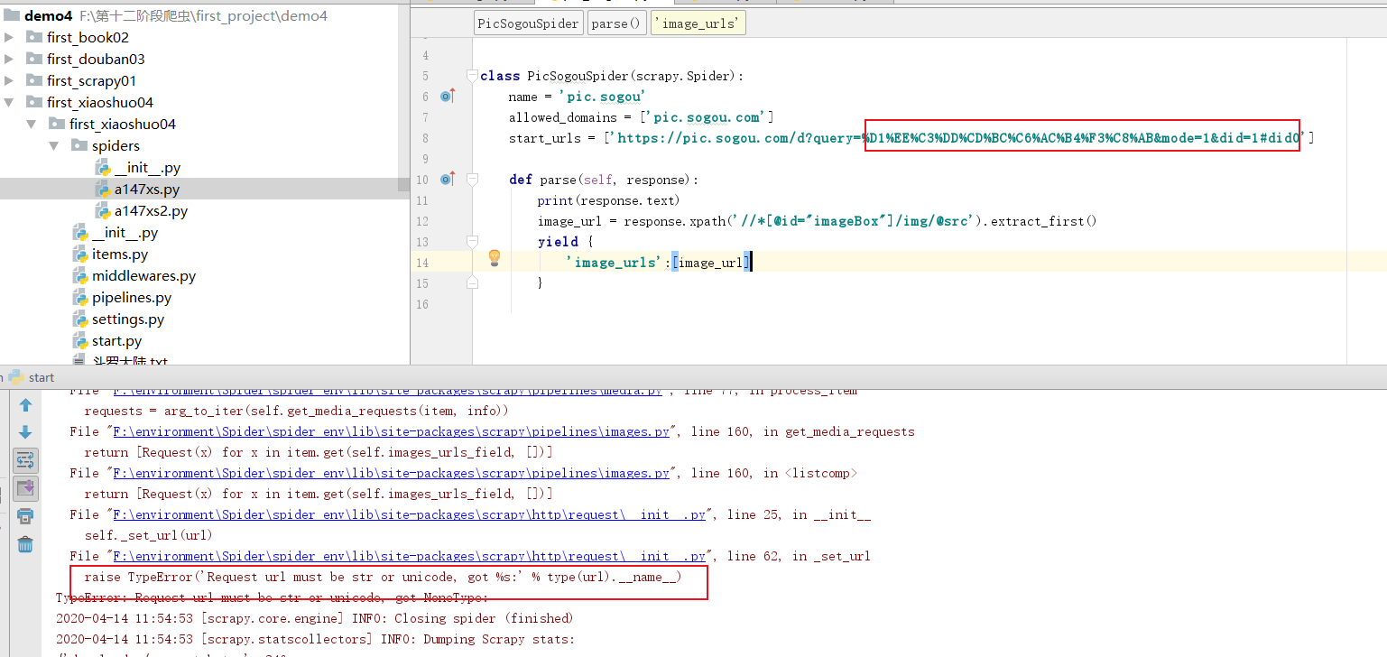This screenshot has width=1387, height=657.
Task: Select the PicSogouSpider breadcrumb
Action: pyautogui.click(x=529, y=23)
